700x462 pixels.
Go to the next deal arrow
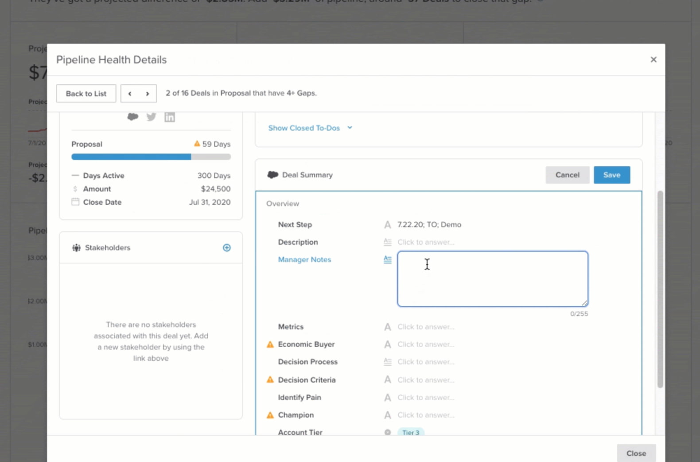[148, 94]
